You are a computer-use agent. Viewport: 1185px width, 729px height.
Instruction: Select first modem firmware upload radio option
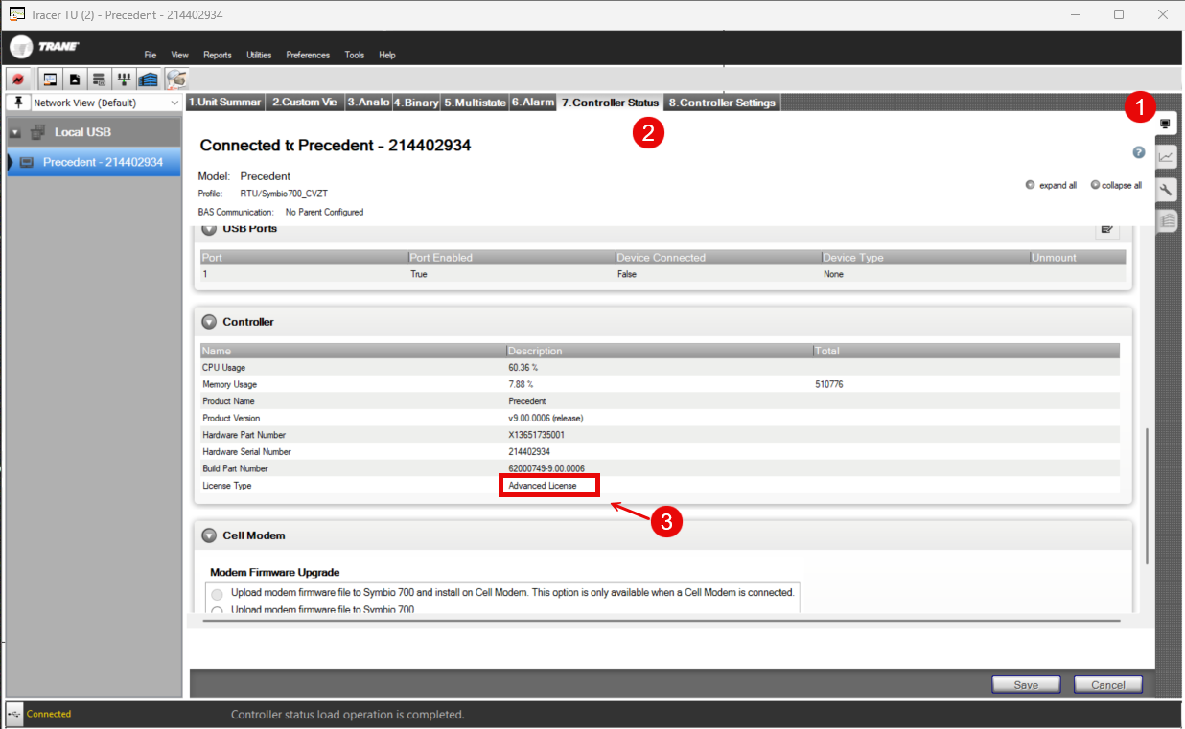217,594
